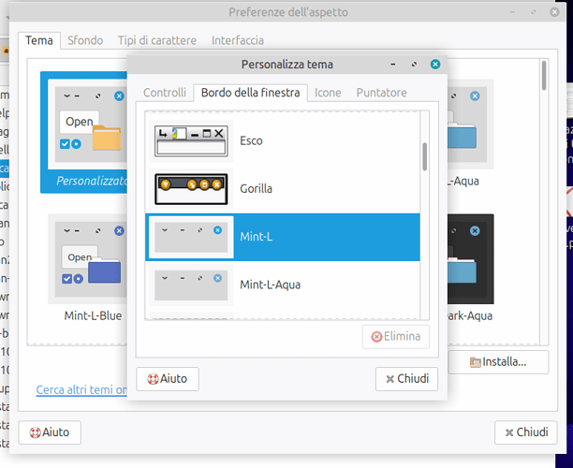Open the Icone tab
The height and width of the screenshot is (468, 573).
pos(328,93)
